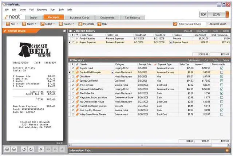Select the Family Vacation folder row
Image resolution: width=233 pixels, height=156 pixels.
(150, 39)
